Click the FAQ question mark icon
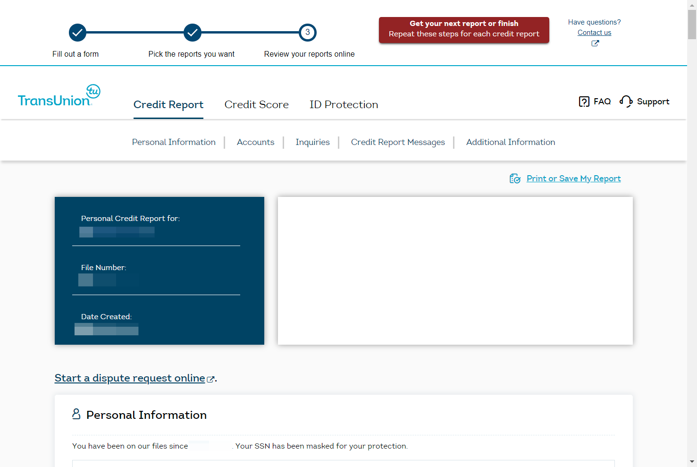This screenshot has height=467, width=697. pos(584,102)
